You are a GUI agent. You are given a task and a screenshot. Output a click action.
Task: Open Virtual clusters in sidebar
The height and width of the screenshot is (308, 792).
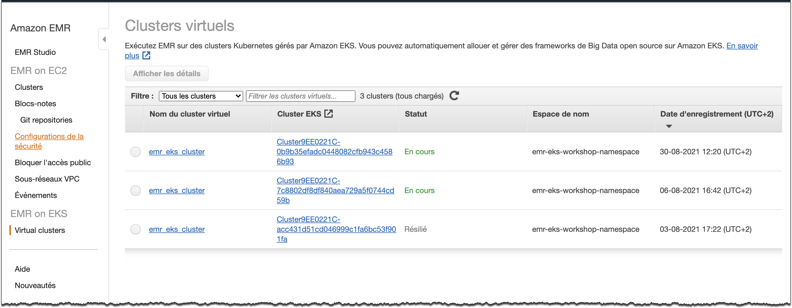coord(40,230)
